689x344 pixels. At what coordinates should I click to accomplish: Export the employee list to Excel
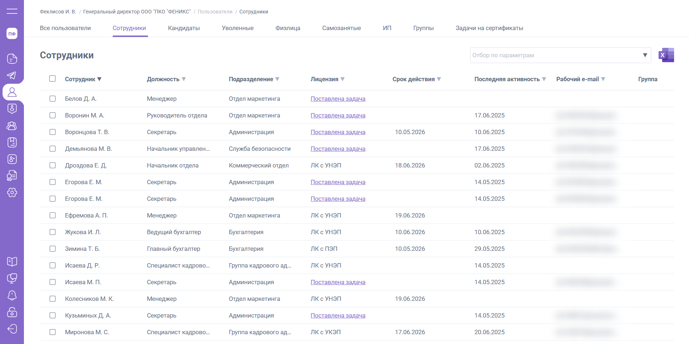(666, 55)
